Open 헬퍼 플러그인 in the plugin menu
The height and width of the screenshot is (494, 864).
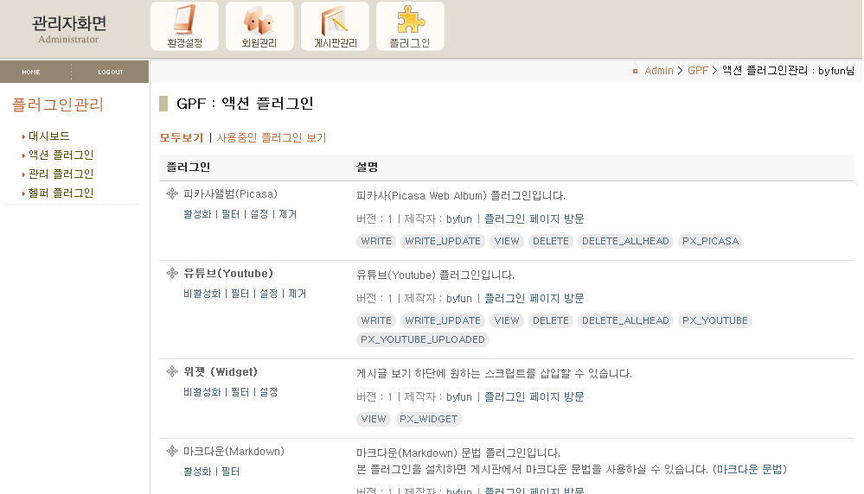point(61,193)
